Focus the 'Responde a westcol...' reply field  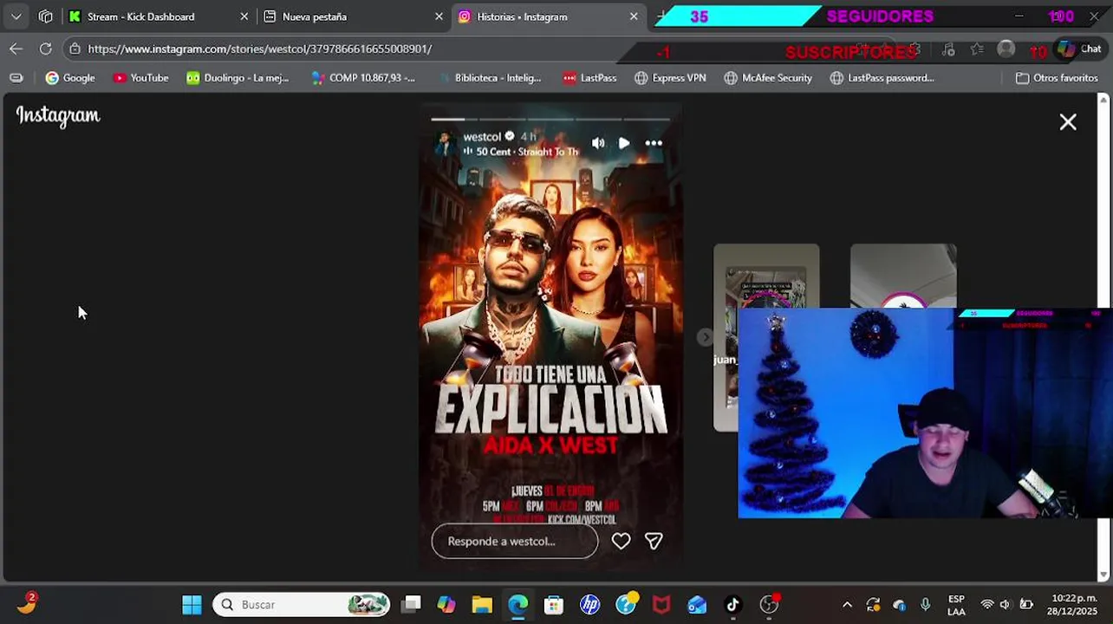(515, 541)
